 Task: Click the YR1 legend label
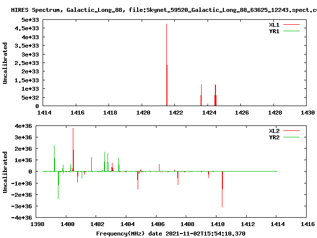pyautogui.click(x=274, y=31)
